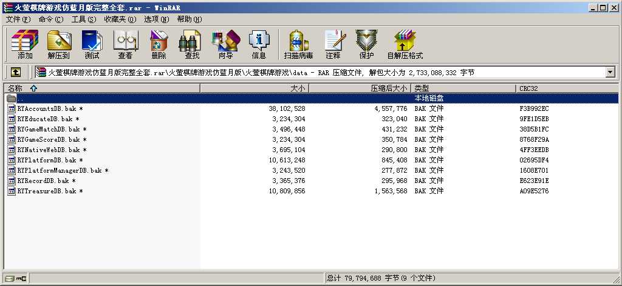Select RYEducateDB.bak file name

click(x=49, y=119)
